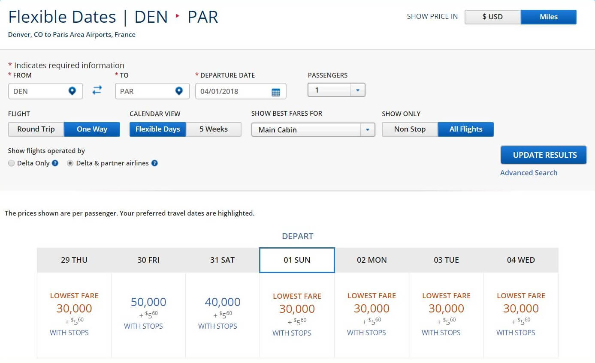Click the FROM field location pin icon

72,91
